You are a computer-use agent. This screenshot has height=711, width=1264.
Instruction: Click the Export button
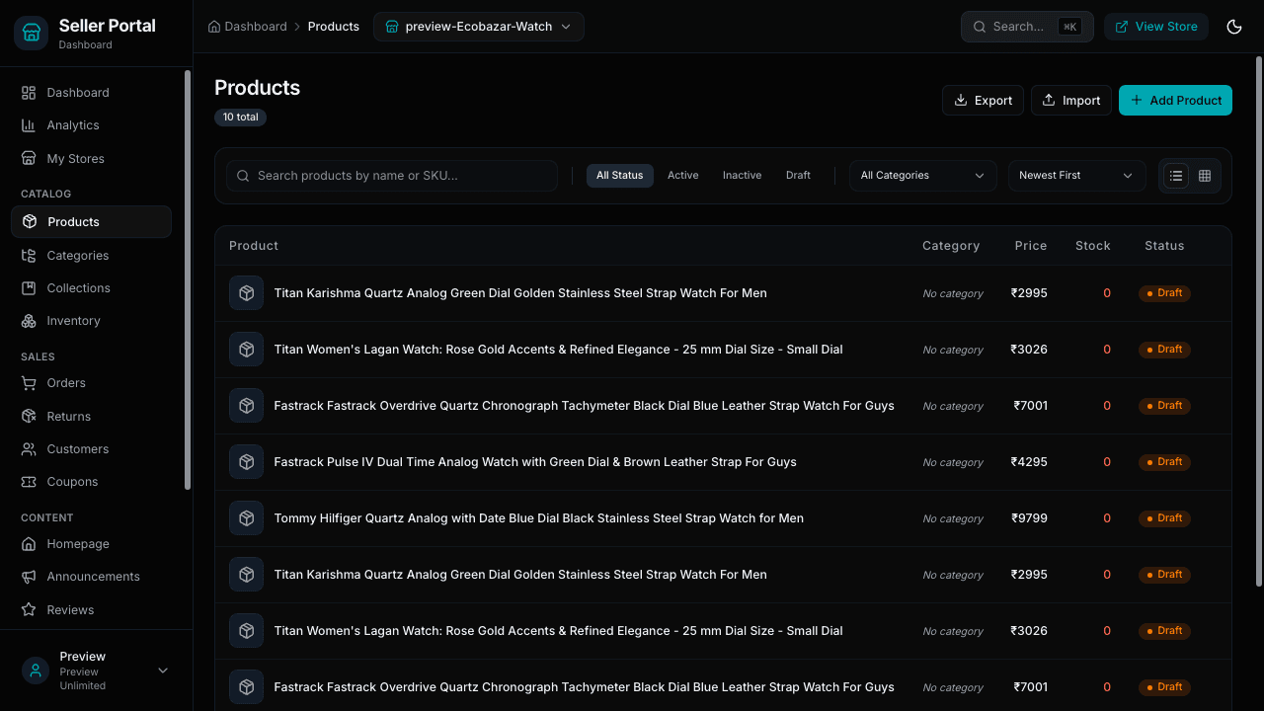[984, 101]
